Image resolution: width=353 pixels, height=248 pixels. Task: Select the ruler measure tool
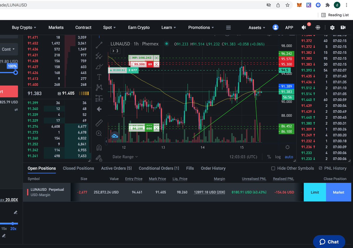coord(99,122)
